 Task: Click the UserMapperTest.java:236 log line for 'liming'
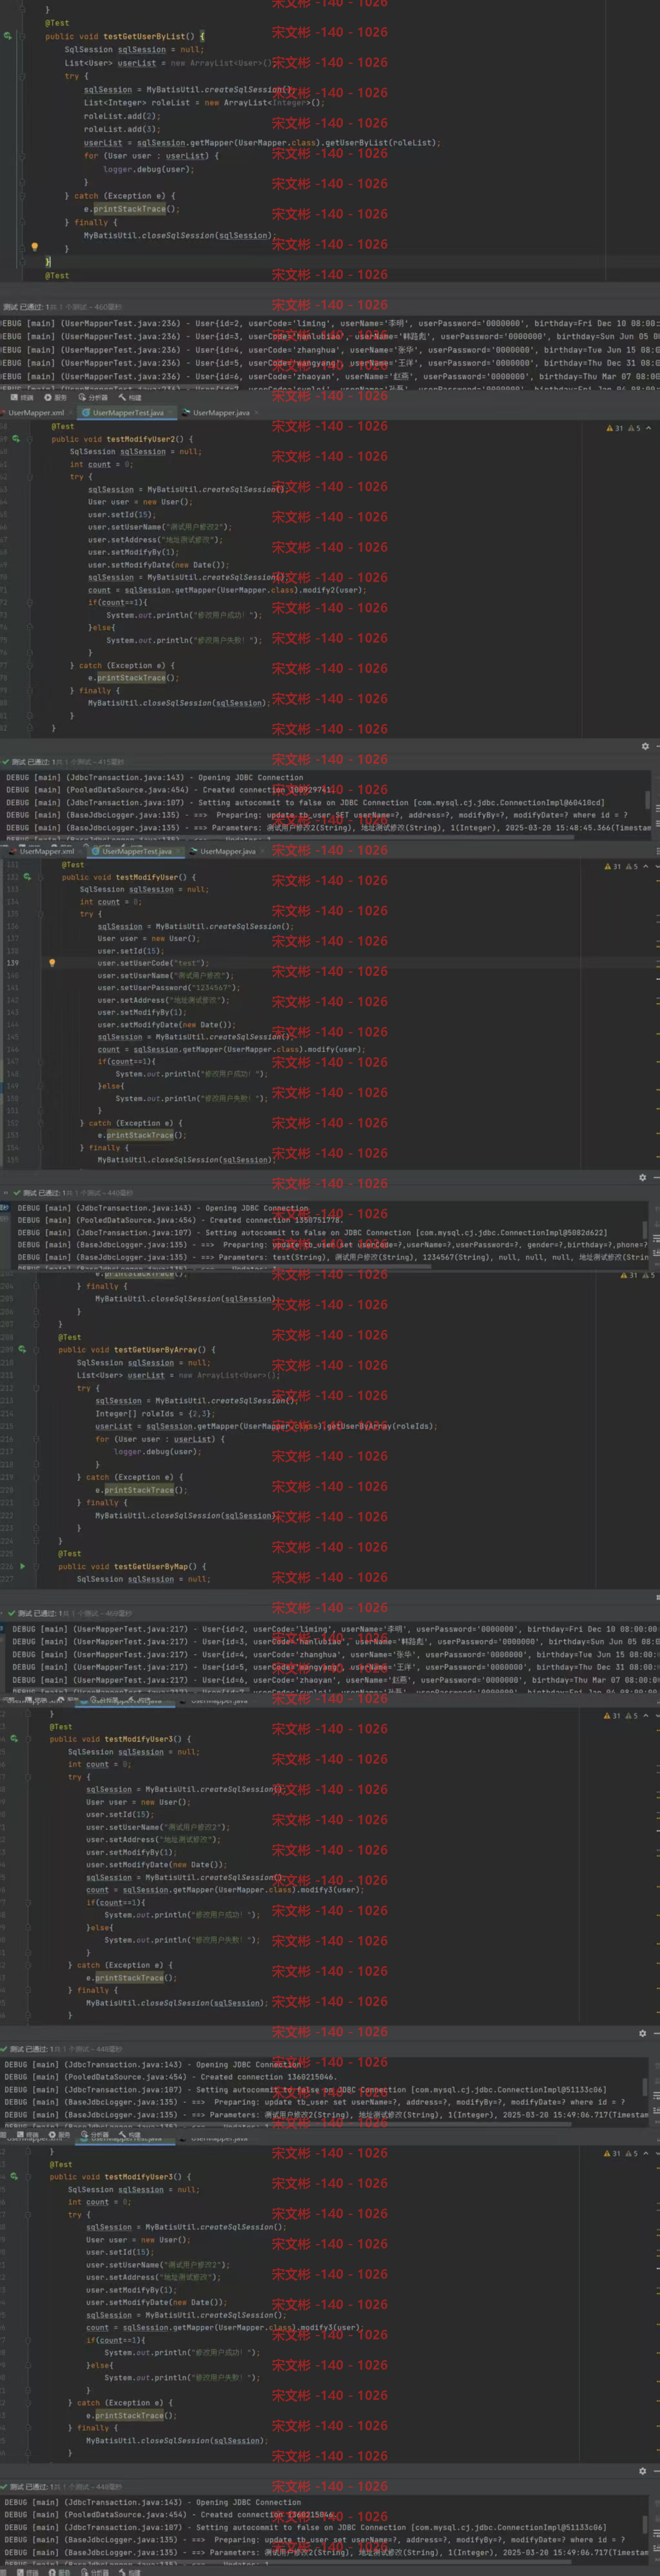click(x=330, y=324)
